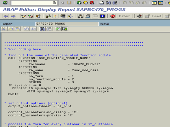170x127 pixels.
Task: Click the red Stop breakpoint icon
Action: click(113, 16)
